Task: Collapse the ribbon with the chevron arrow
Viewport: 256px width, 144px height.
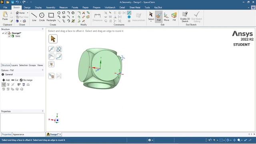Action: coord(249,8)
